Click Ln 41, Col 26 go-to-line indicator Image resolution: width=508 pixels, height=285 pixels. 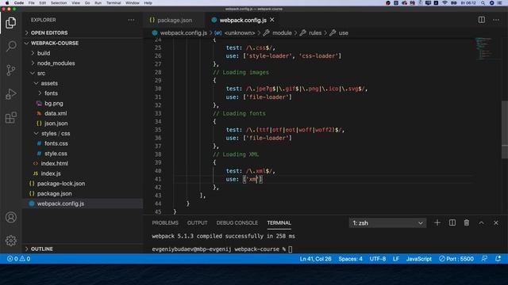point(315,259)
